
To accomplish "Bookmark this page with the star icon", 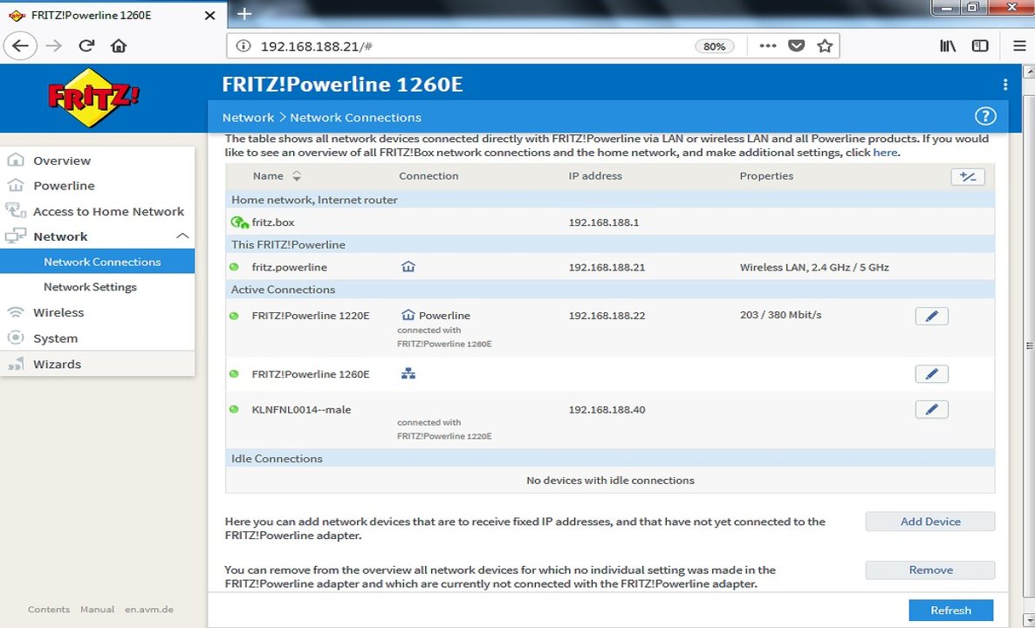I will coord(825,46).
